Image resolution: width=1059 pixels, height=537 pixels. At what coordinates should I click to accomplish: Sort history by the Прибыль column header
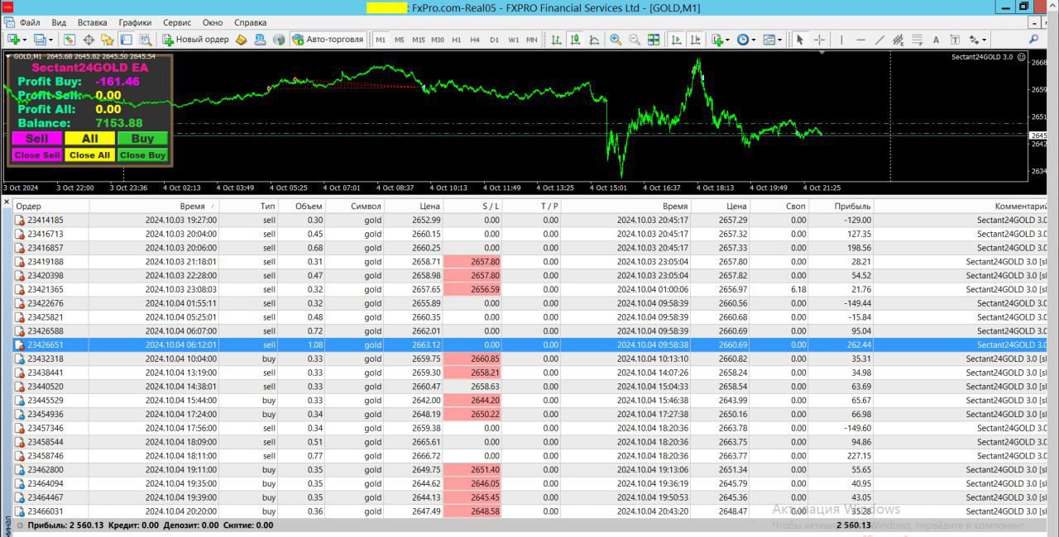pyautogui.click(x=841, y=207)
